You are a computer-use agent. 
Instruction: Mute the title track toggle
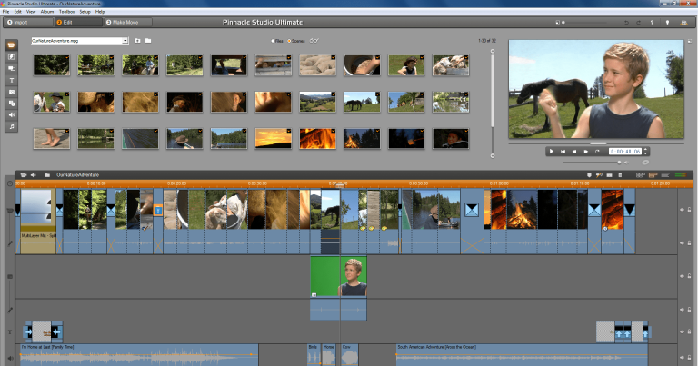[682, 331]
